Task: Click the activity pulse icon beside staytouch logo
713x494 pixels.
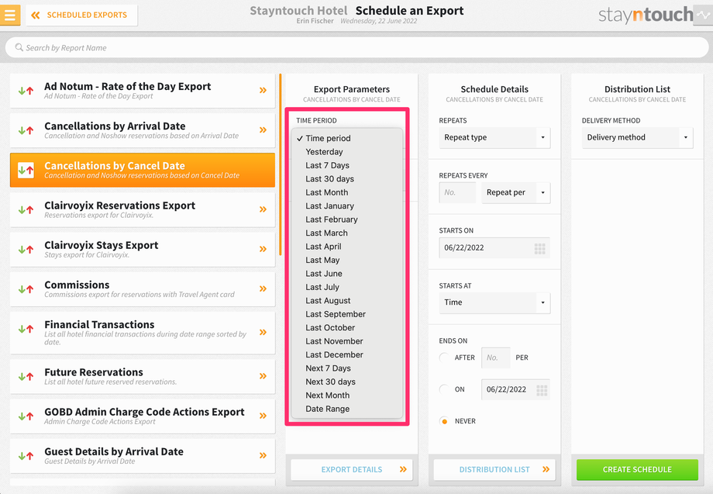Action: click(703, 15)
